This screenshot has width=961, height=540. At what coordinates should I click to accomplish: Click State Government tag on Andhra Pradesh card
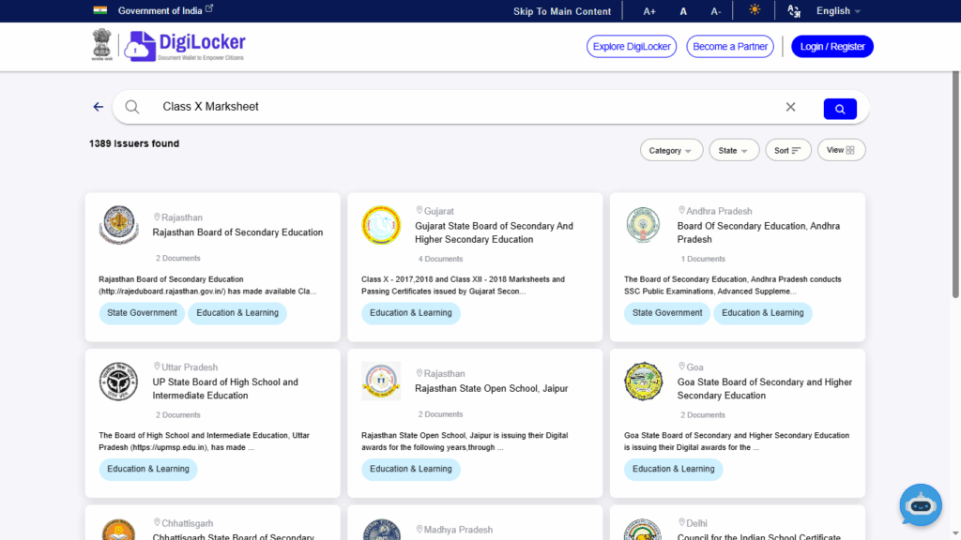pyautogui.click(x=667, y=313)
